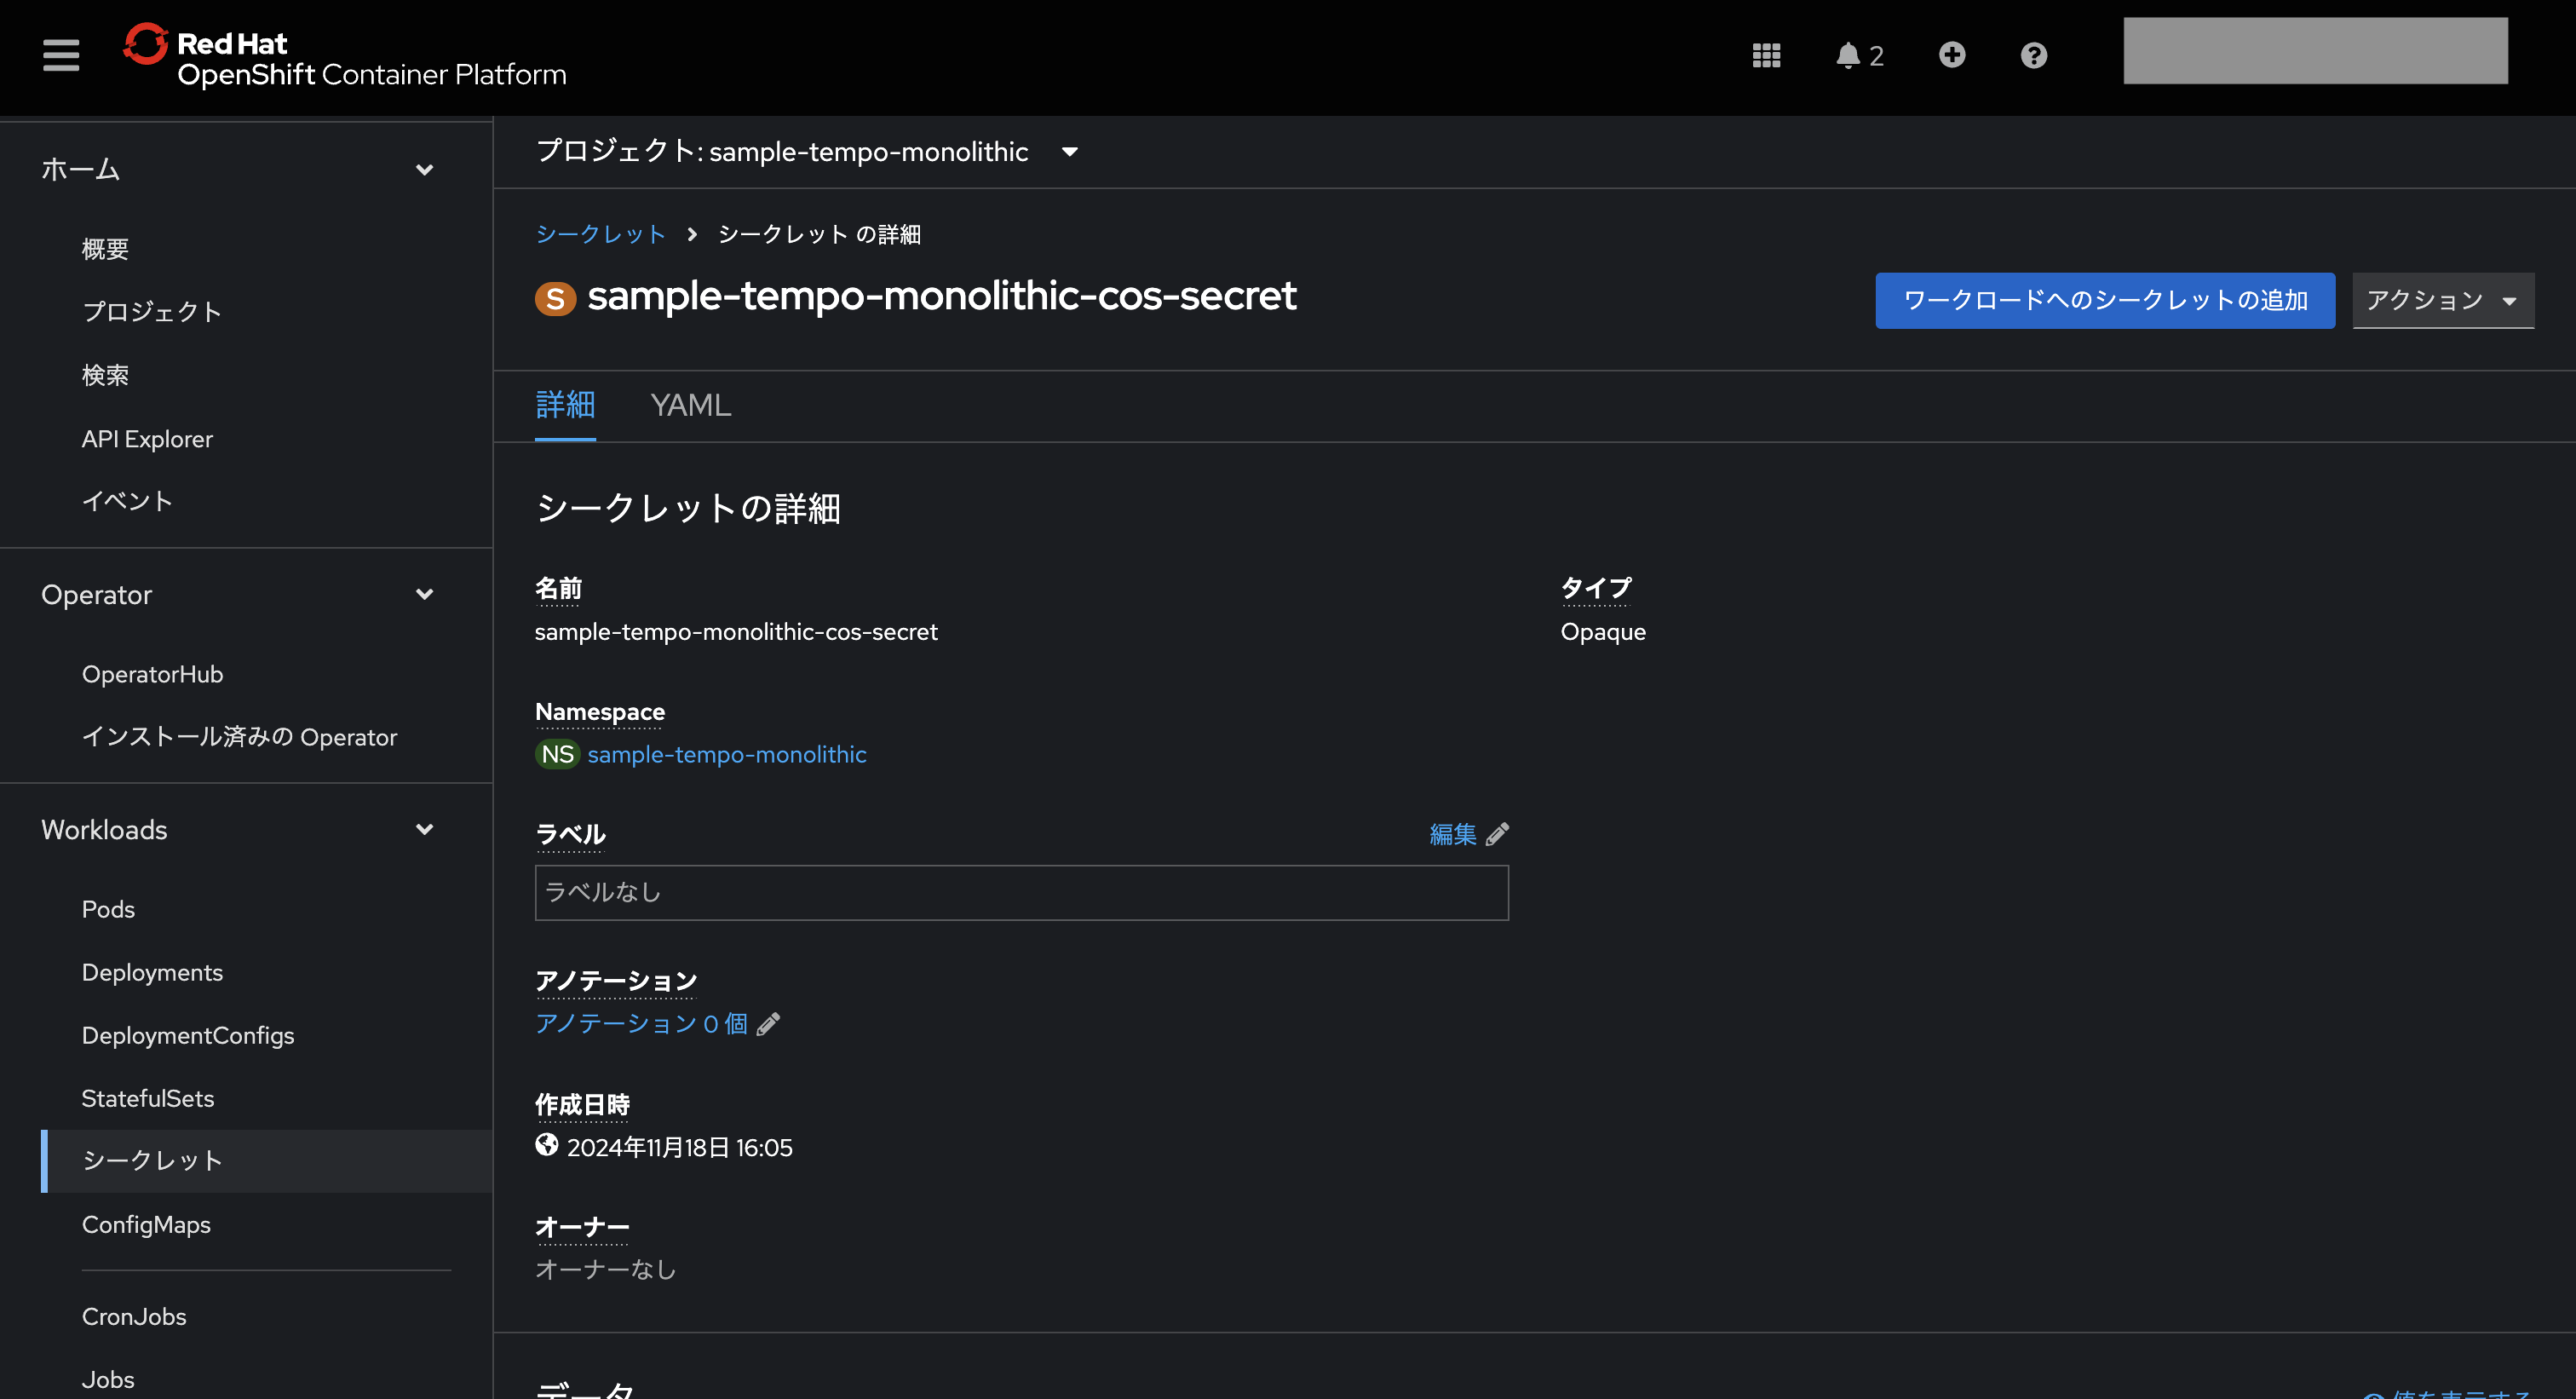Open the navigation hamburger menu
Viewport: 2576px width, 1399px height.
click(x=60, y=56)
